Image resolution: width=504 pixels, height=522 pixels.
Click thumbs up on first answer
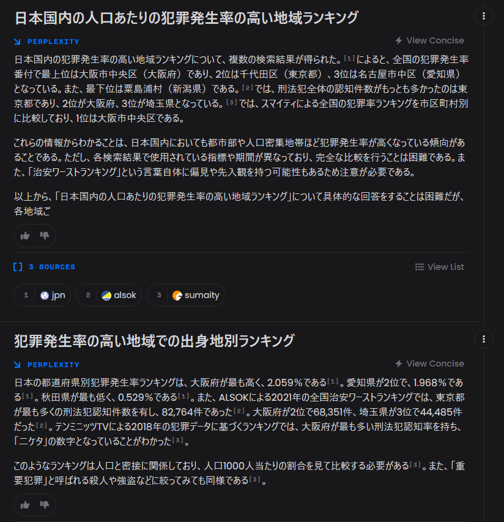25,236
